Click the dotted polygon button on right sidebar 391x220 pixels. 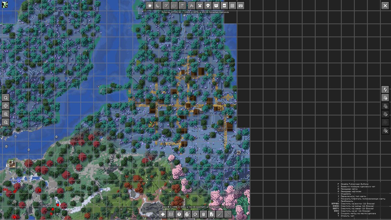385,122
